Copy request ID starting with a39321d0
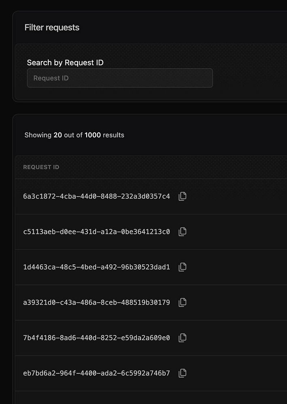Screen dimensions: 287x404 (183, 302)
